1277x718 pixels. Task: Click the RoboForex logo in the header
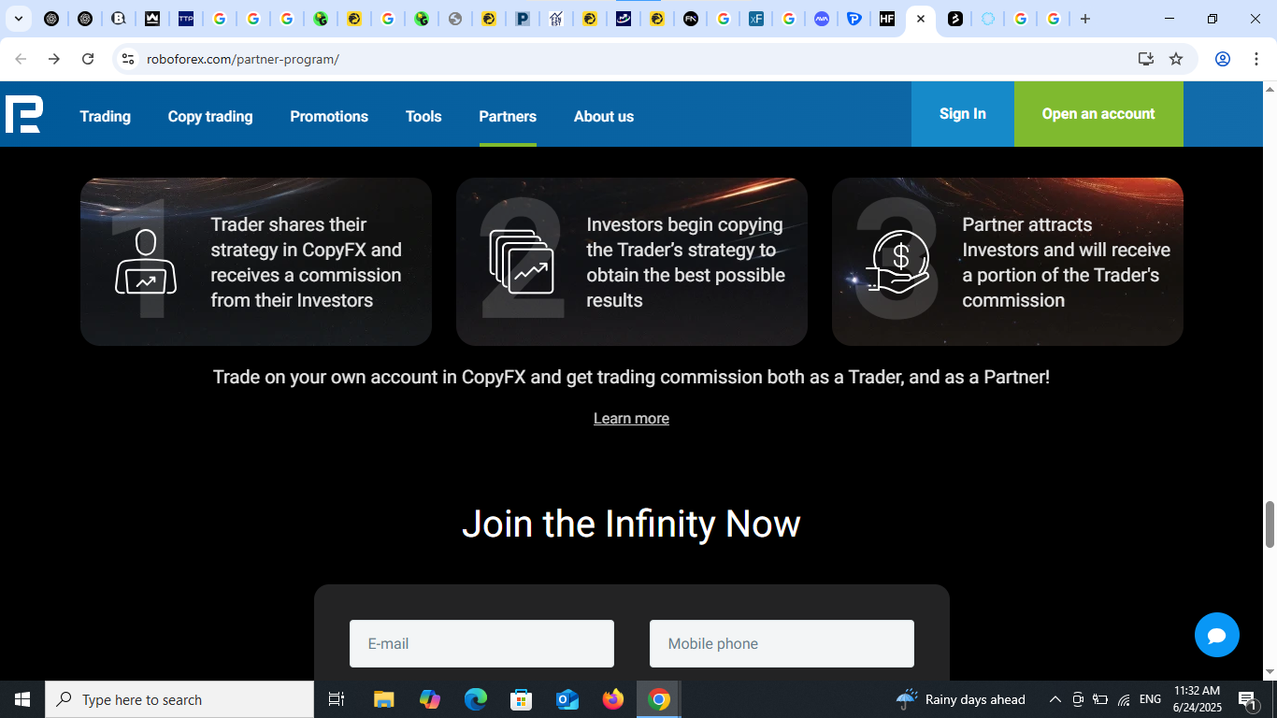[23, 114]
